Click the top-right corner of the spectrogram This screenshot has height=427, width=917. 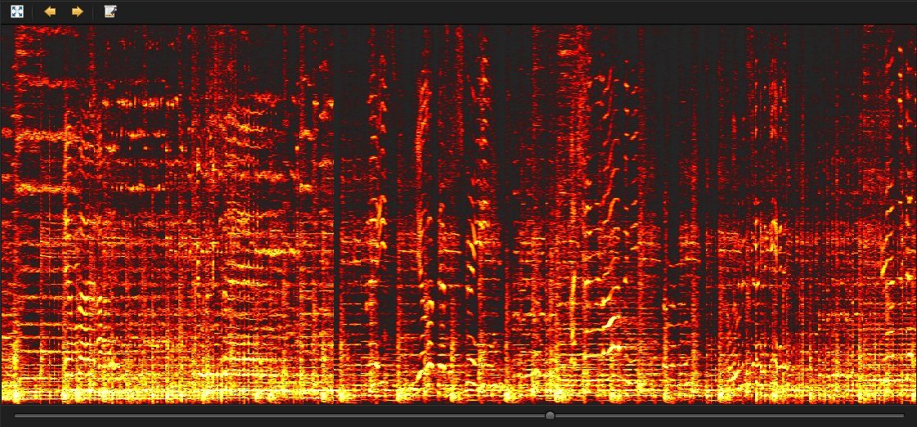(x=914, y=26)
